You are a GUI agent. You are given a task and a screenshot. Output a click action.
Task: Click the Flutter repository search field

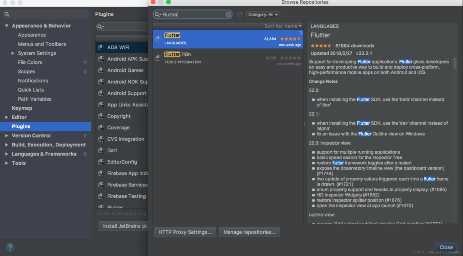click(193, 15)
